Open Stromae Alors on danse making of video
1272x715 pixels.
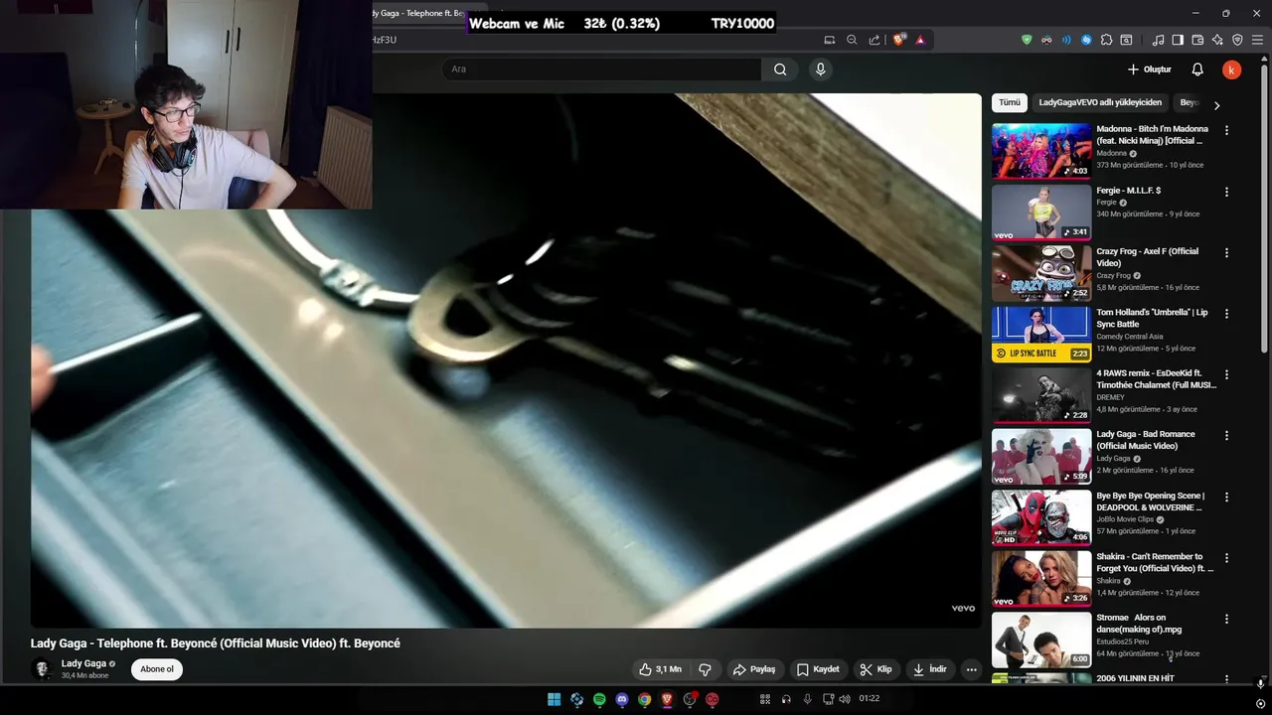pos(1041,640)
